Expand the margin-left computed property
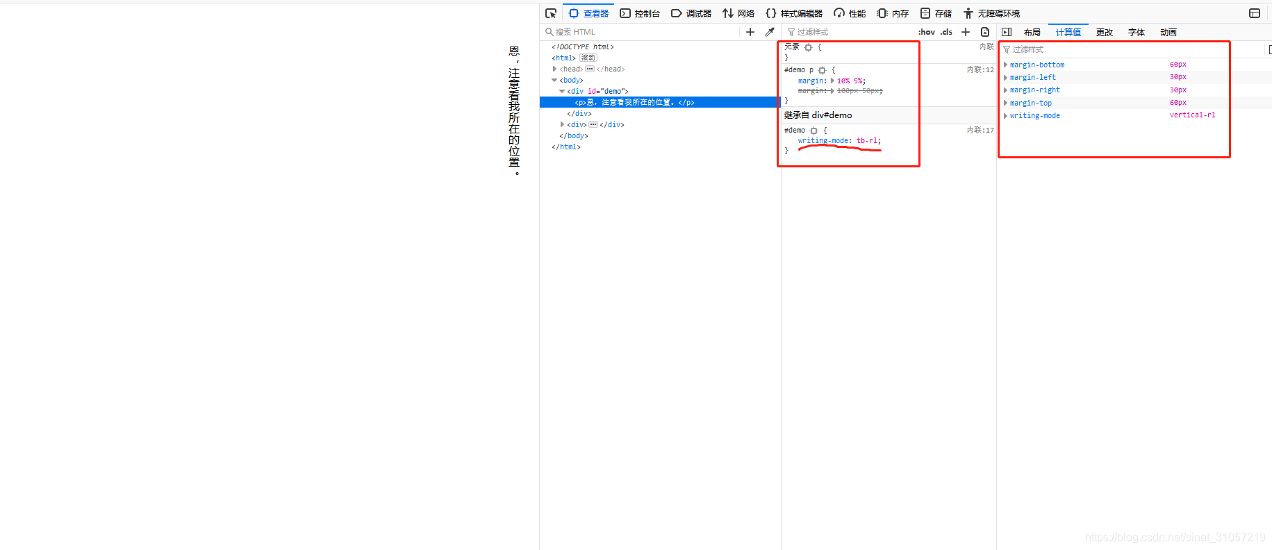 [x=1005, y=77]
